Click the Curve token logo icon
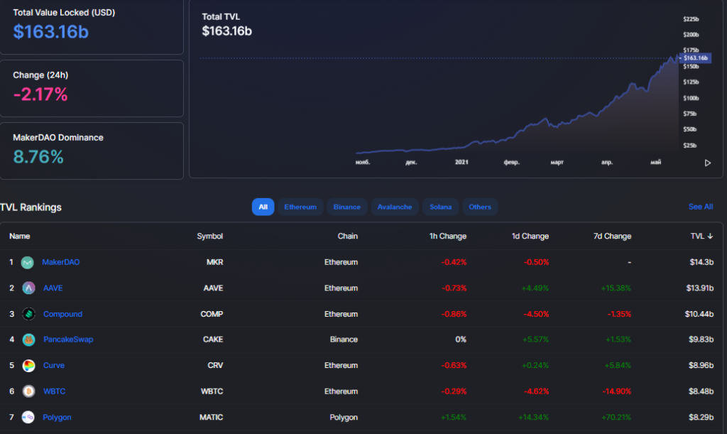 coord(28,366)
